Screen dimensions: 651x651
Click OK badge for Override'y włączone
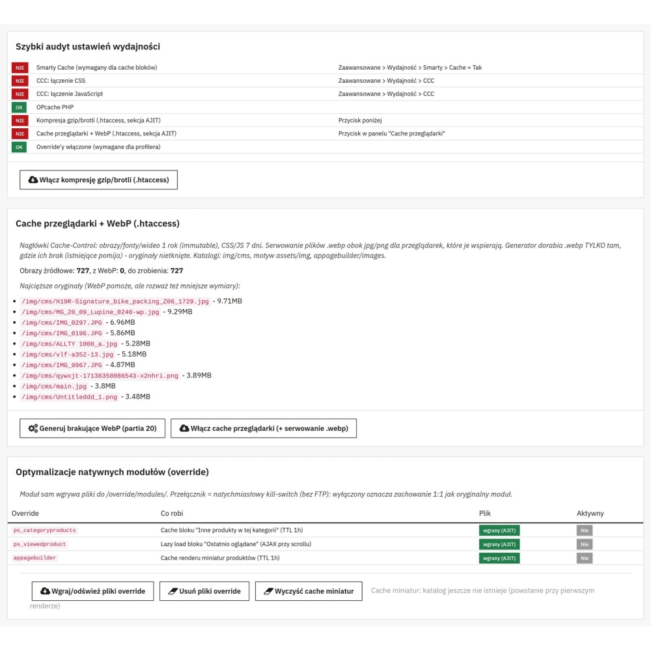coord(19,147)
